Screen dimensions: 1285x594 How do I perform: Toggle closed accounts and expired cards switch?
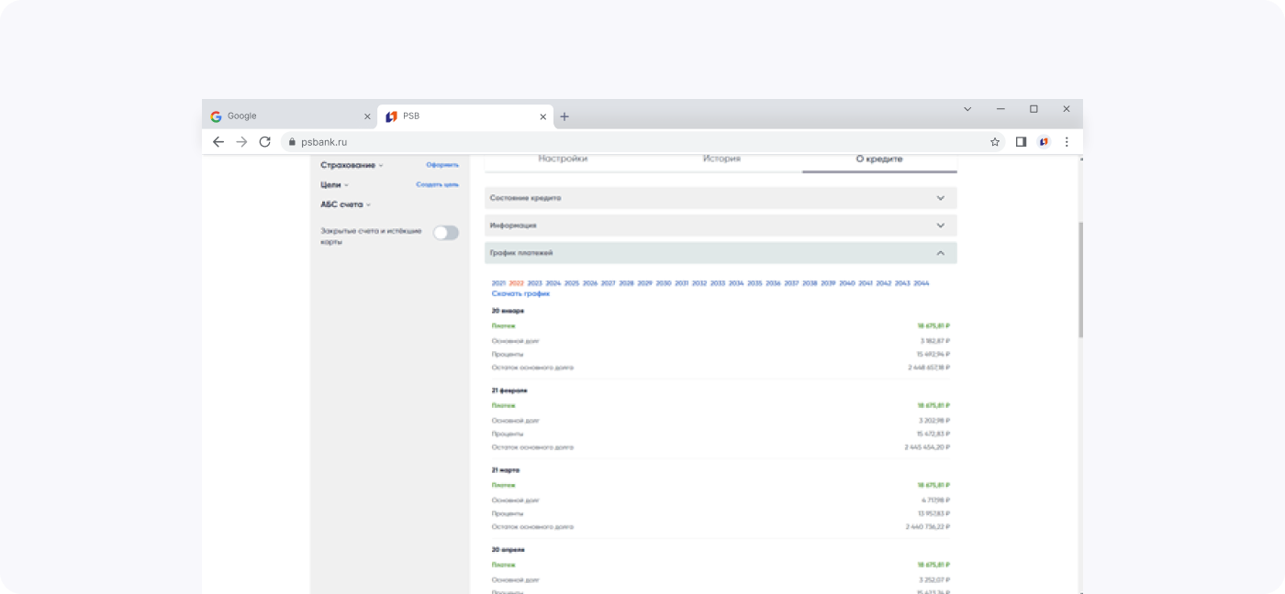tap(446, 233)
